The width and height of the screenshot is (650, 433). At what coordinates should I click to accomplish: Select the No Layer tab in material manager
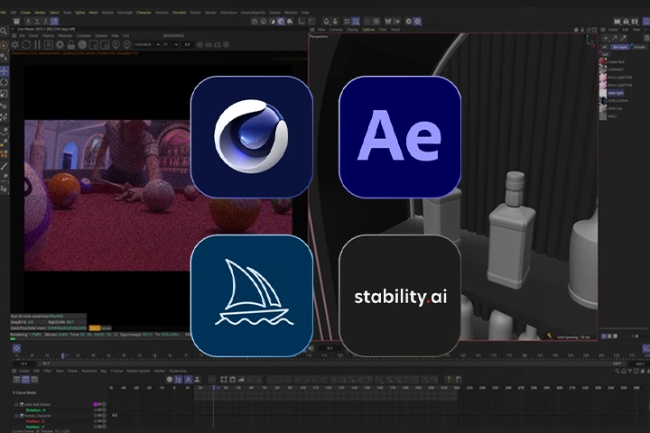tap(620, 47)
